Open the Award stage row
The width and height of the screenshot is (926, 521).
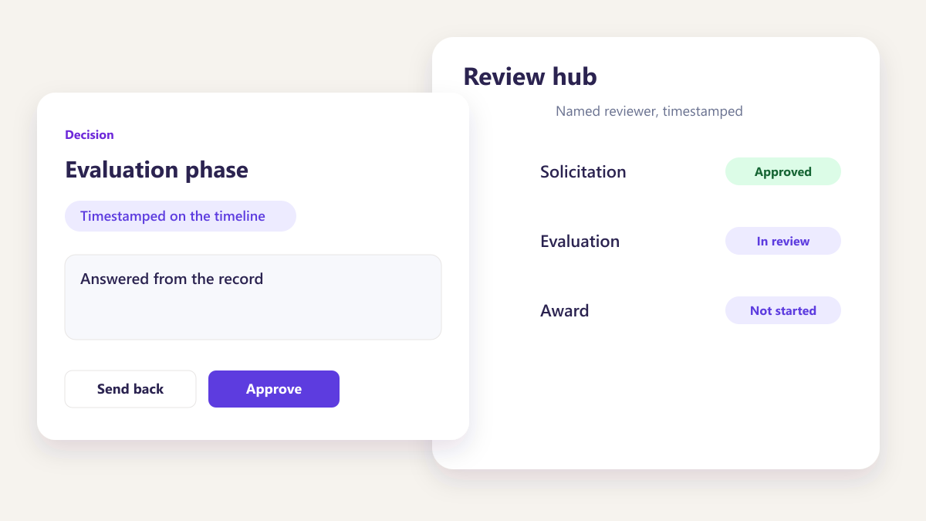click(691, 310)
